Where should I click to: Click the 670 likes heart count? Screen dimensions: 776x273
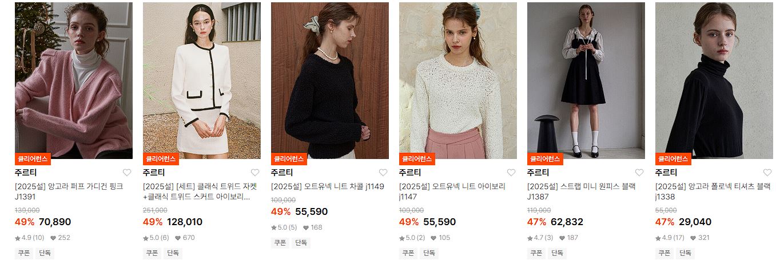[185, 238]
